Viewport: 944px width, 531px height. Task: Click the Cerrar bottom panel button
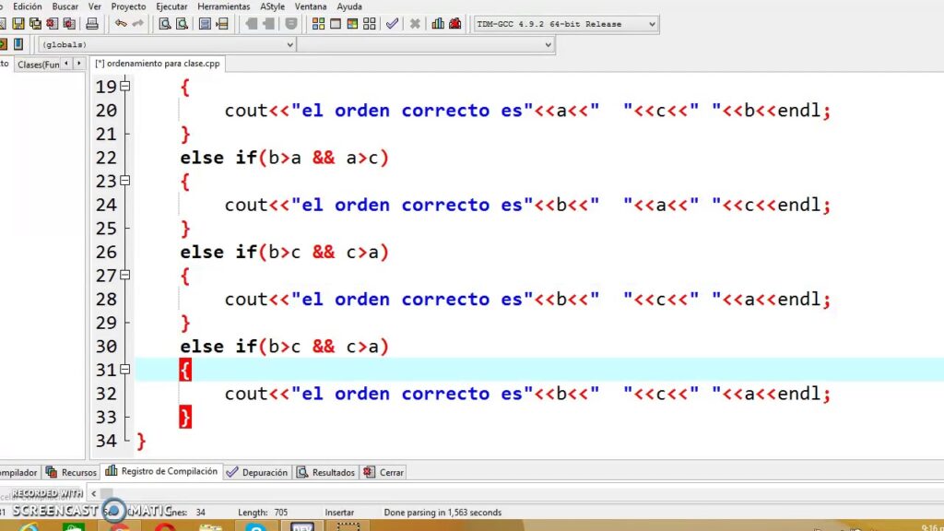[x=383, y=473]
